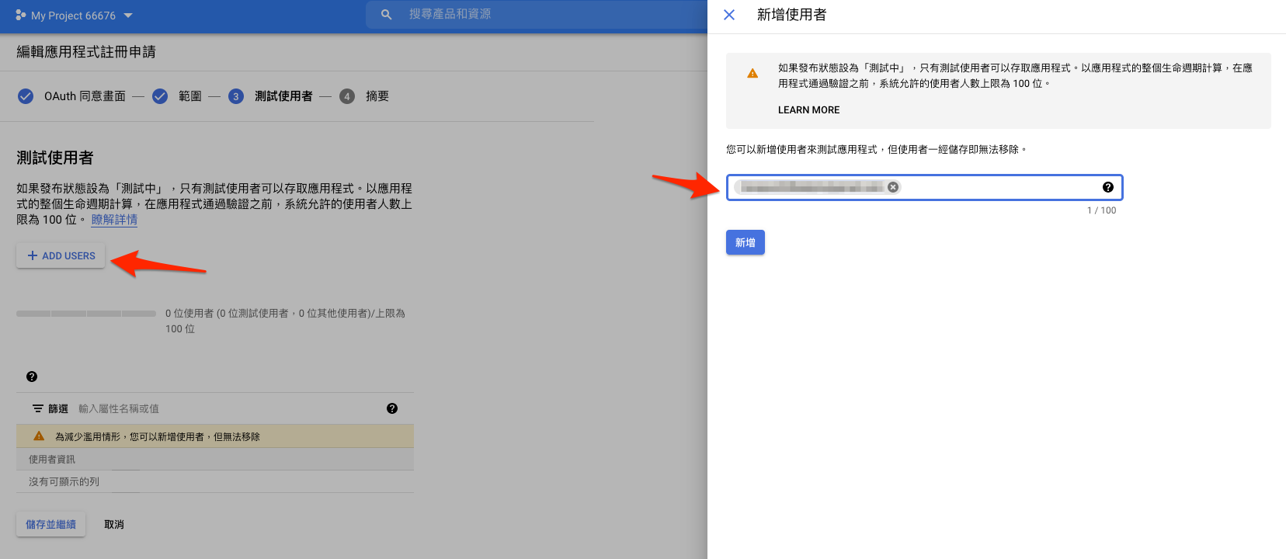Click 儲存並繼續 button
This screenshot has height=559, width=1286.
[50, 525]
